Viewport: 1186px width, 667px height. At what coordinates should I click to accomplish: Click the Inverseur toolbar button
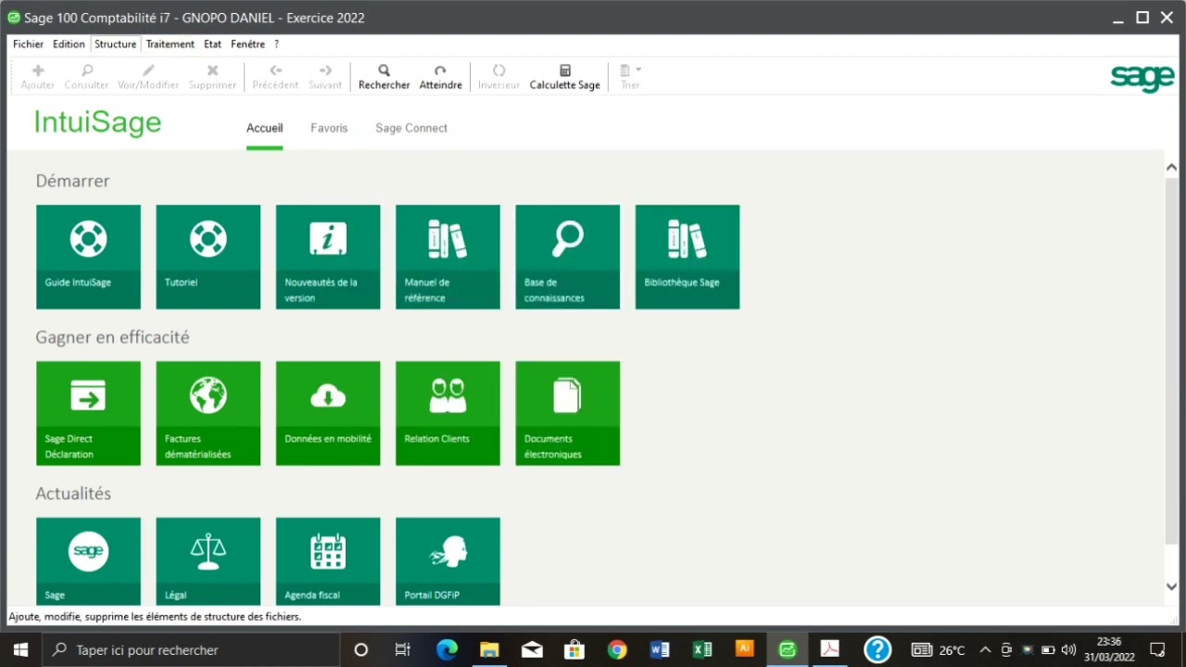[x=498, y=77]
